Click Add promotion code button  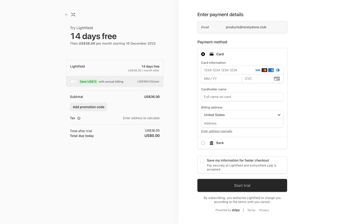click(88, 107)
